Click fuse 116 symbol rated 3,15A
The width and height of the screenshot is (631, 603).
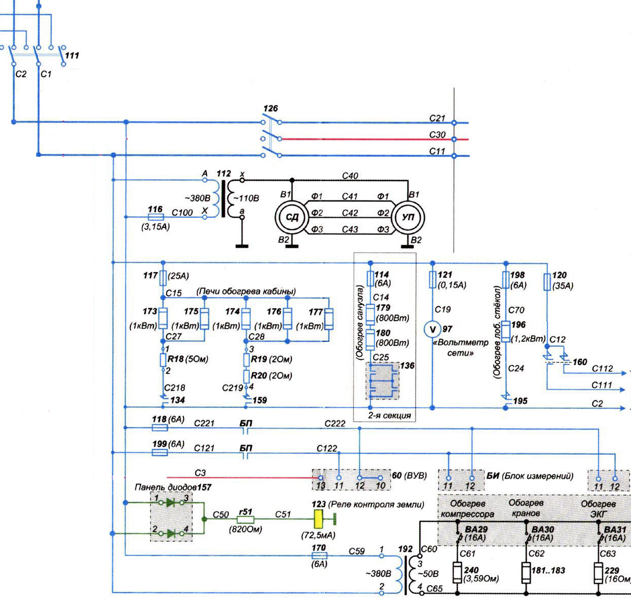[x=155, y=217]
